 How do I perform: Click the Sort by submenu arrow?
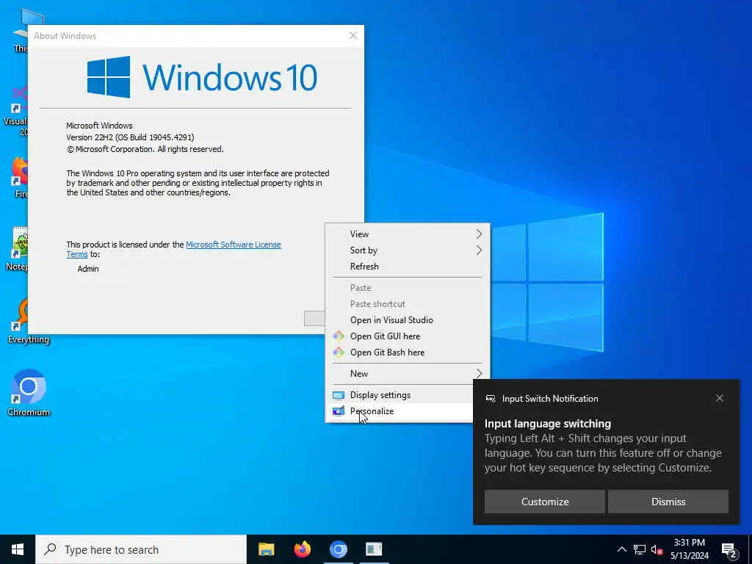pyautogui.click(x=479, y=250)
